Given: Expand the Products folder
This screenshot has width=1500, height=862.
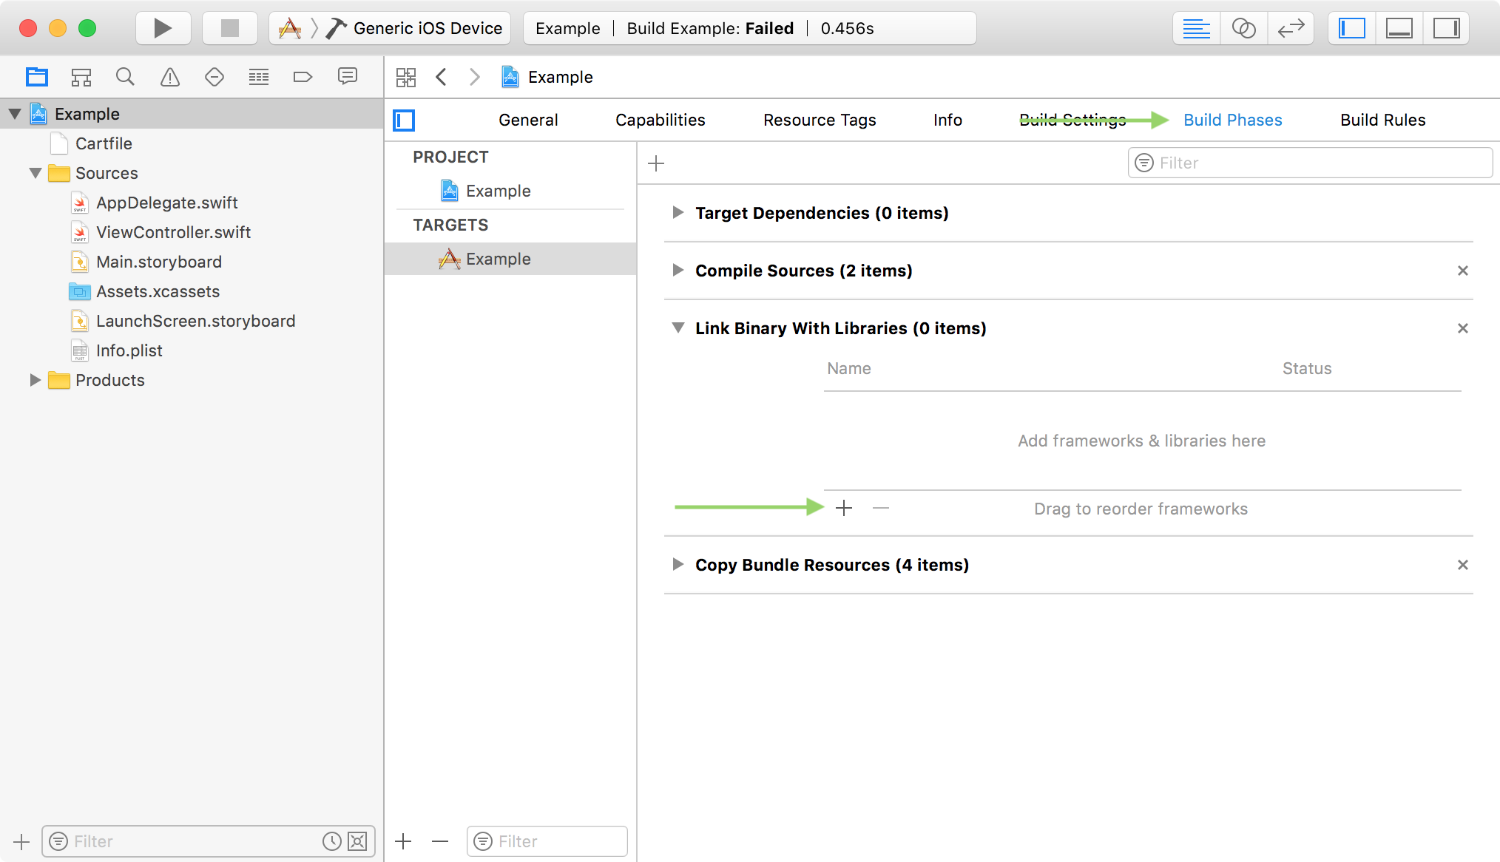Looking at the screenshot, I should pyautogui.click(x=35, y=380).
